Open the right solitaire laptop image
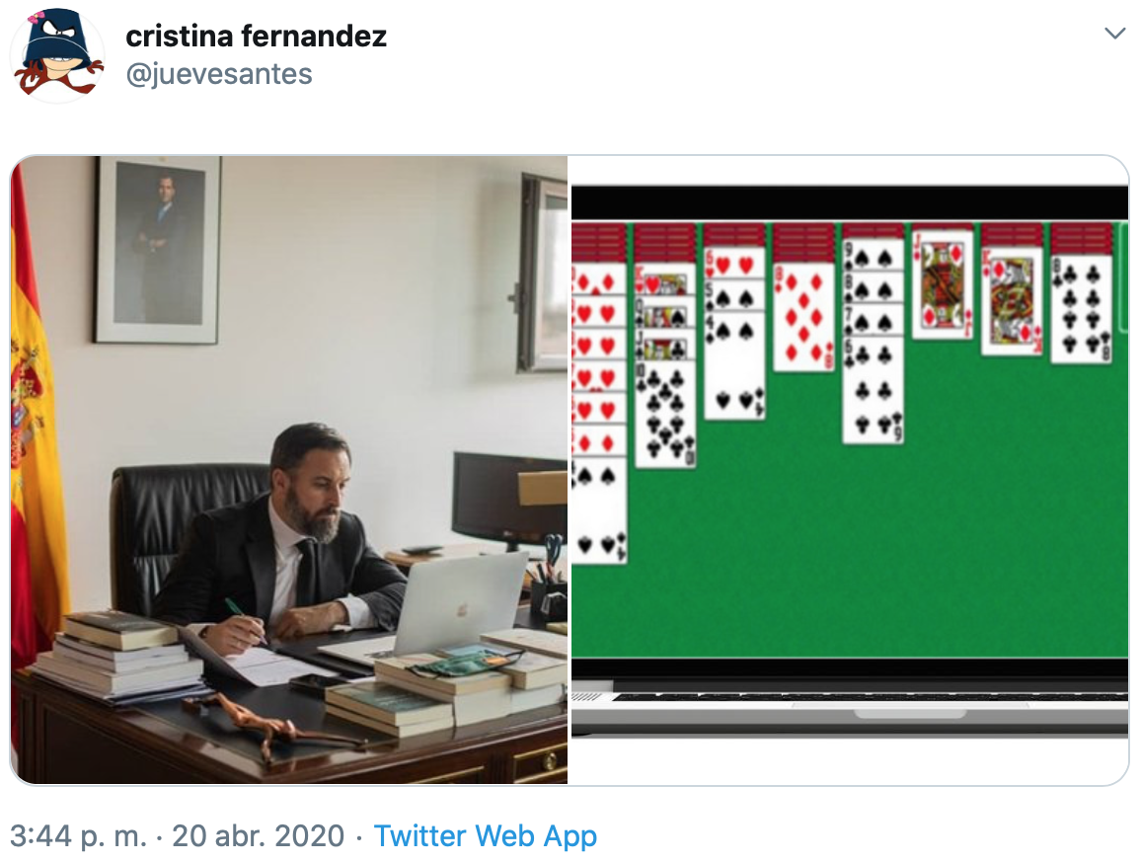The image size is (1139, 863). click(x=849, y=470)
